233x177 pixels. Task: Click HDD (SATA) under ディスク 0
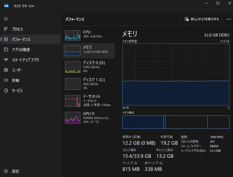pyautogui.click(x=91, y=67)
